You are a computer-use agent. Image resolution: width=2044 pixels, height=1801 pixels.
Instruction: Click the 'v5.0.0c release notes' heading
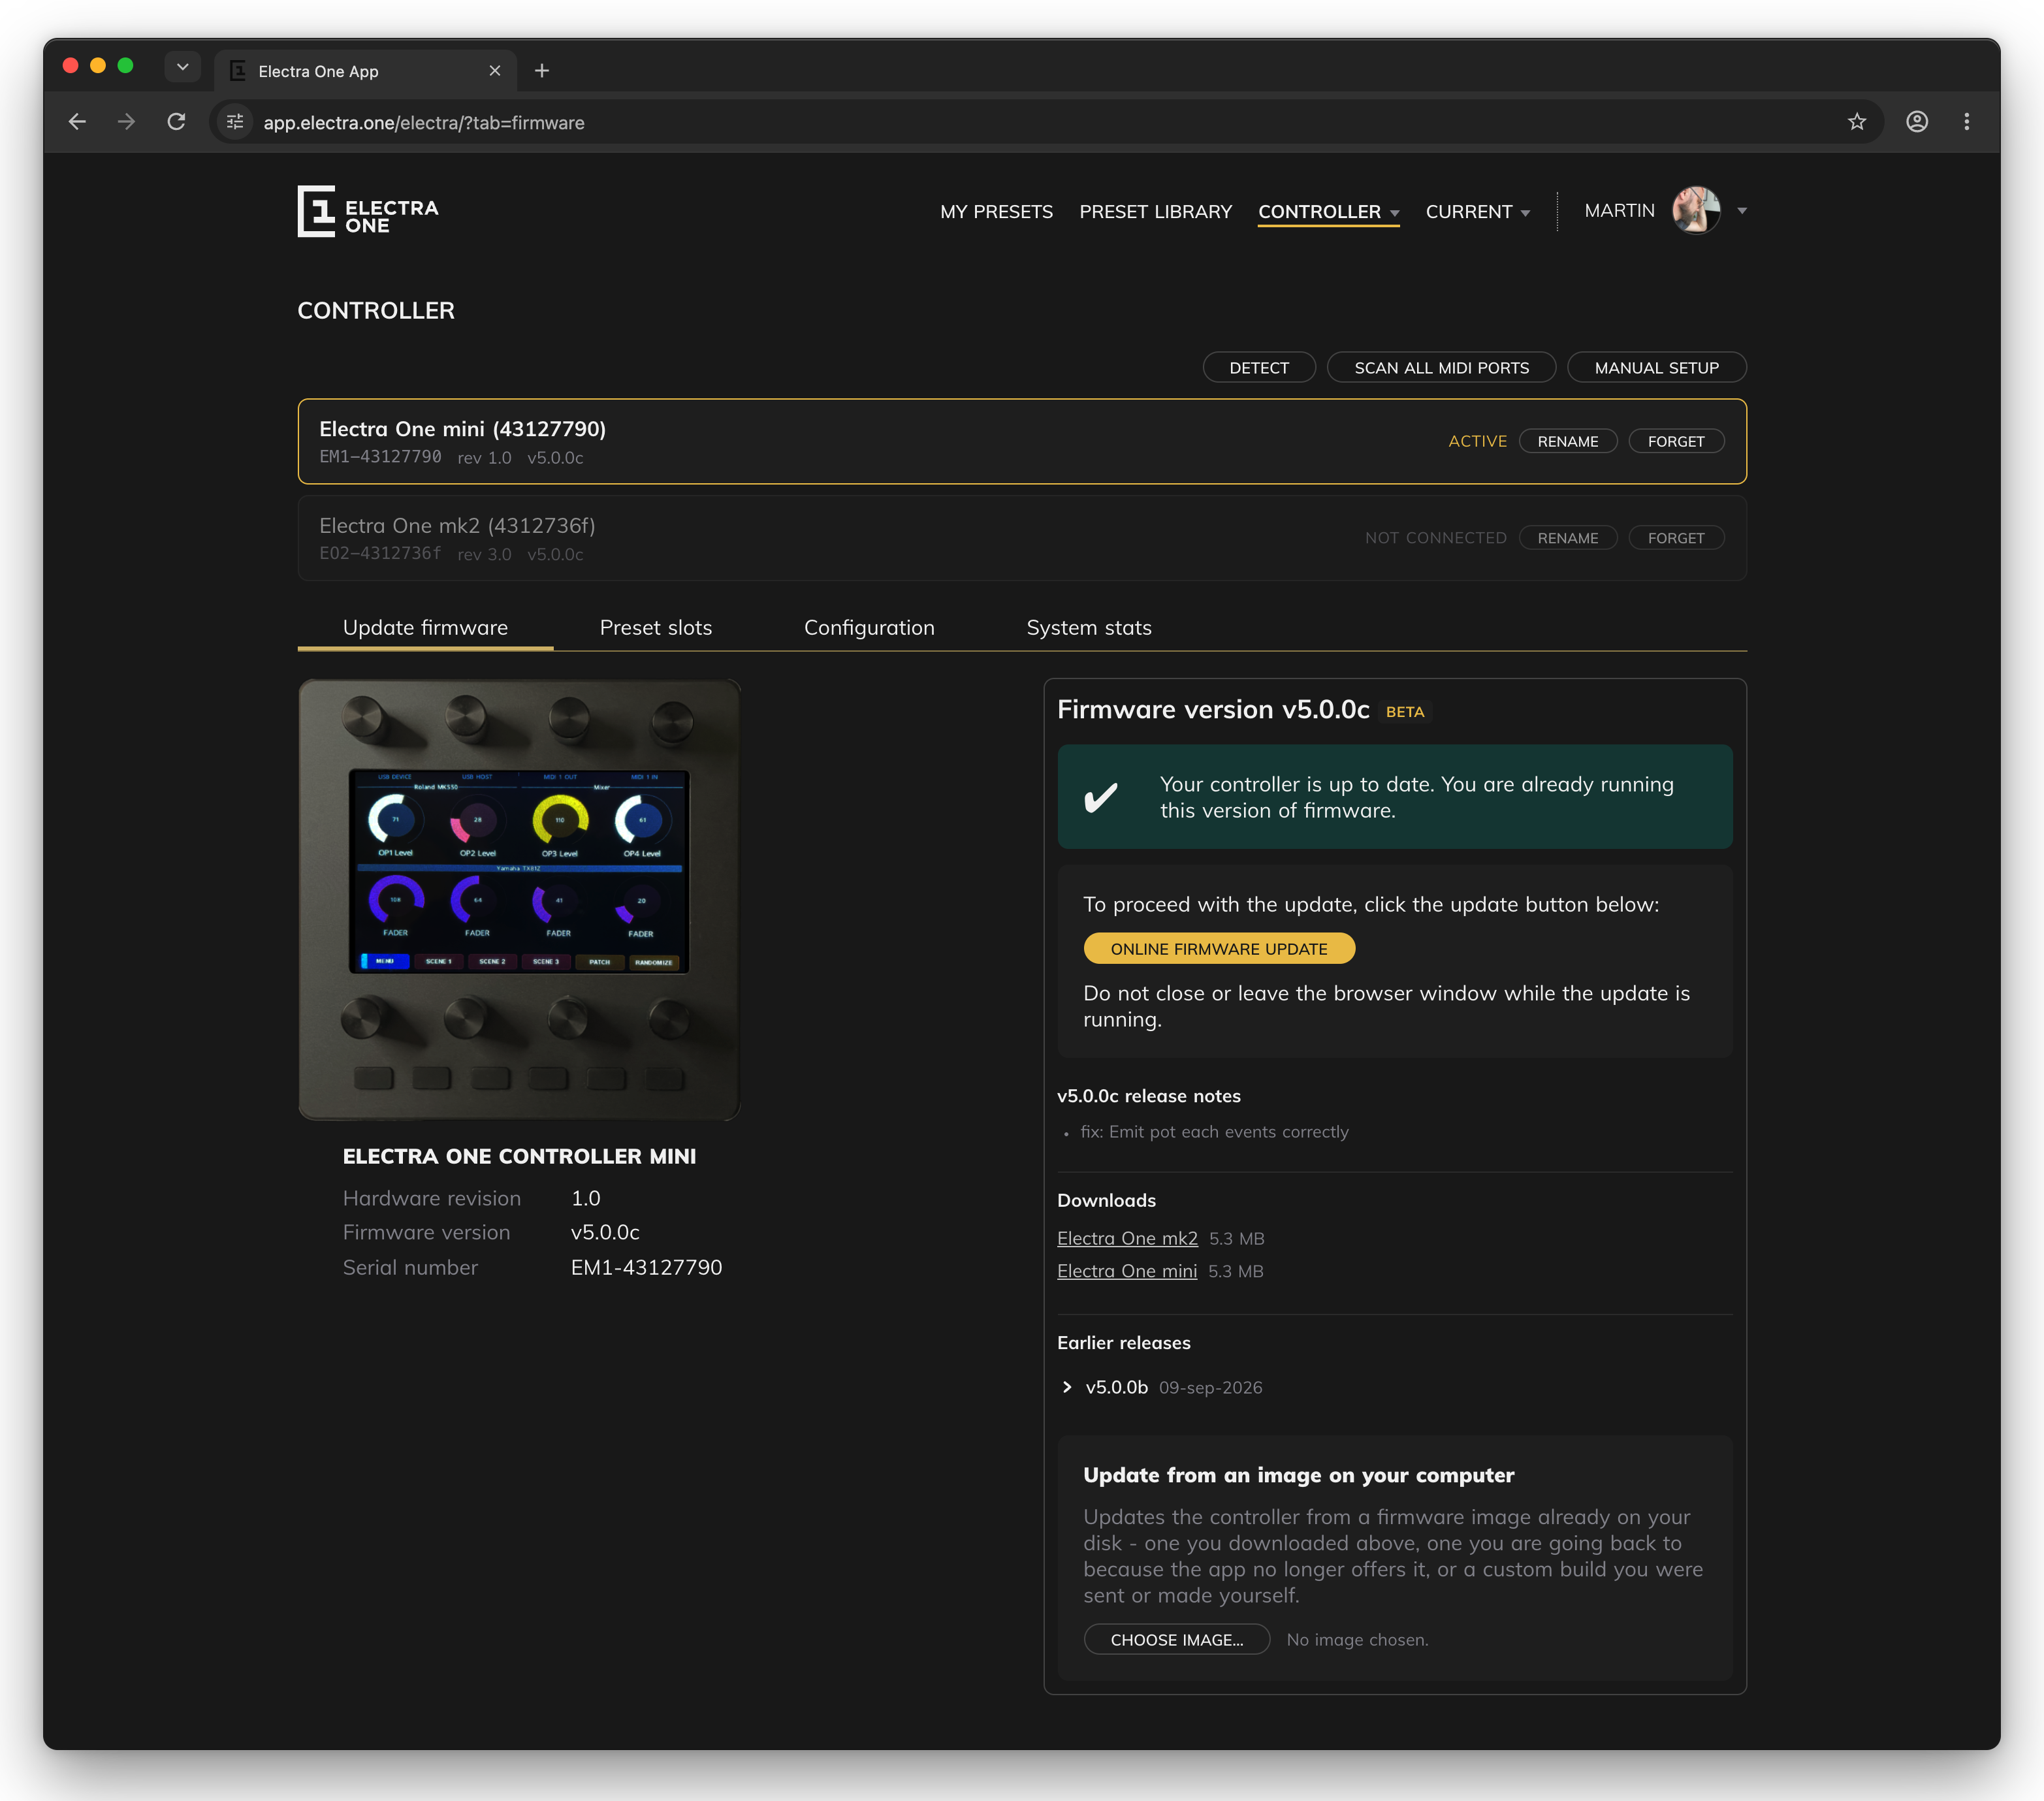1148,1096
